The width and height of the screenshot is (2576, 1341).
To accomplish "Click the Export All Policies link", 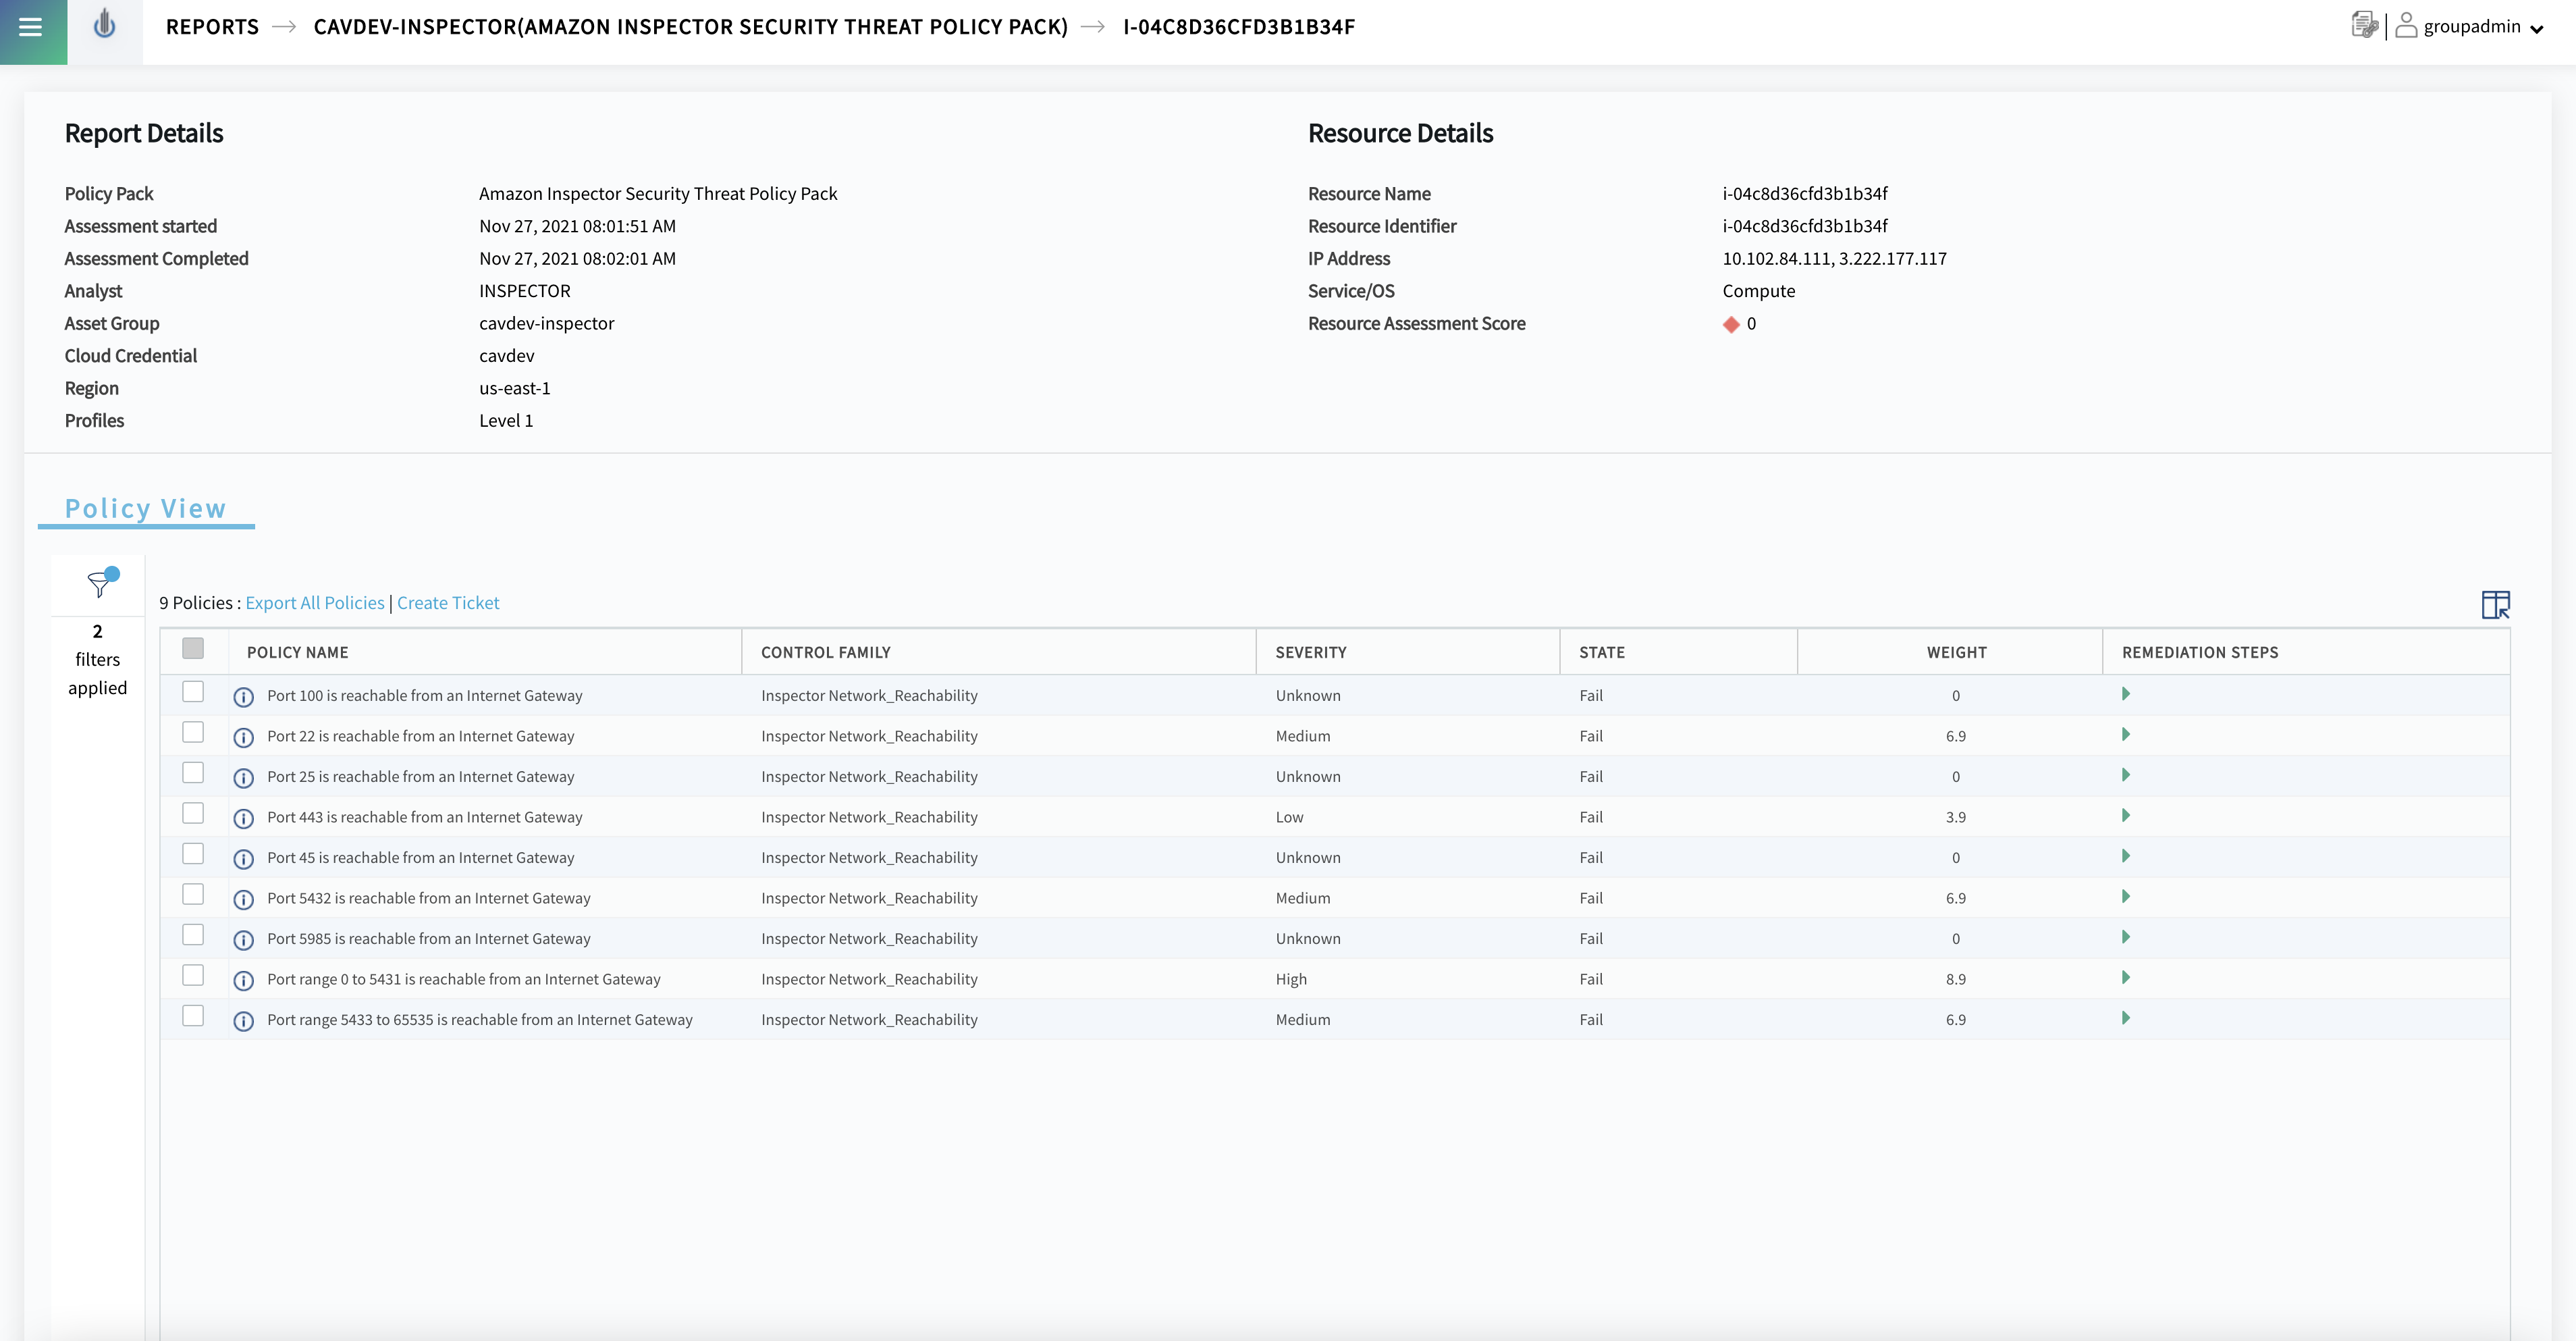I will tap(315, 603).
